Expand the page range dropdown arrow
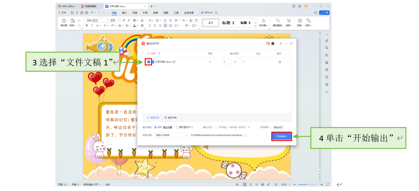This screenshot has height=191, width=419. (x=244, y=62)
